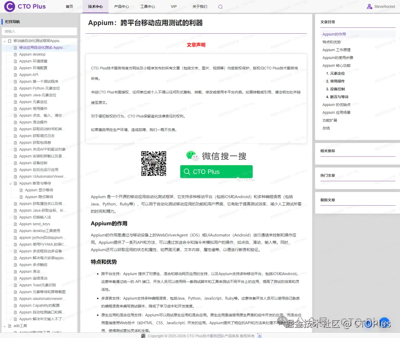Click the CTO Plus logo icon

[x=9, y=7]
